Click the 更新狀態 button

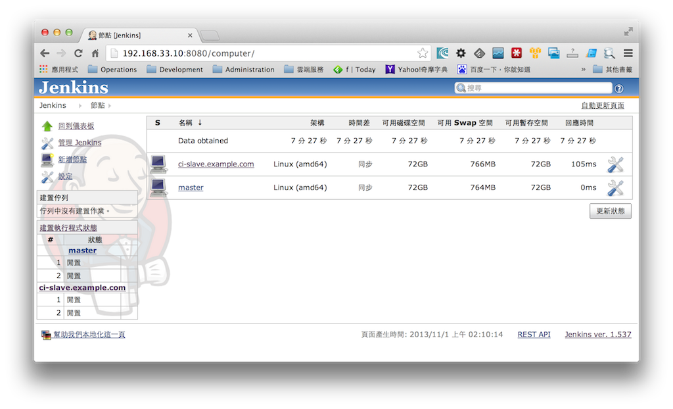click(x=611, y=211)
